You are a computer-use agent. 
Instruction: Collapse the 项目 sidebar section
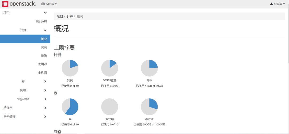click(25, 13)
